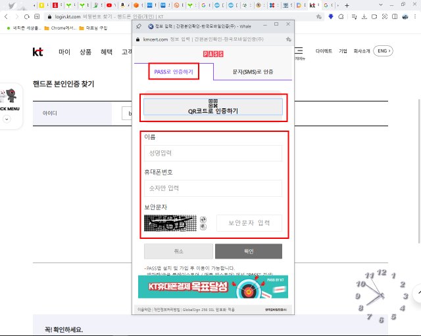
Task: Open the 개인정보처리방침 footer link
Action: tap(166, 310)
